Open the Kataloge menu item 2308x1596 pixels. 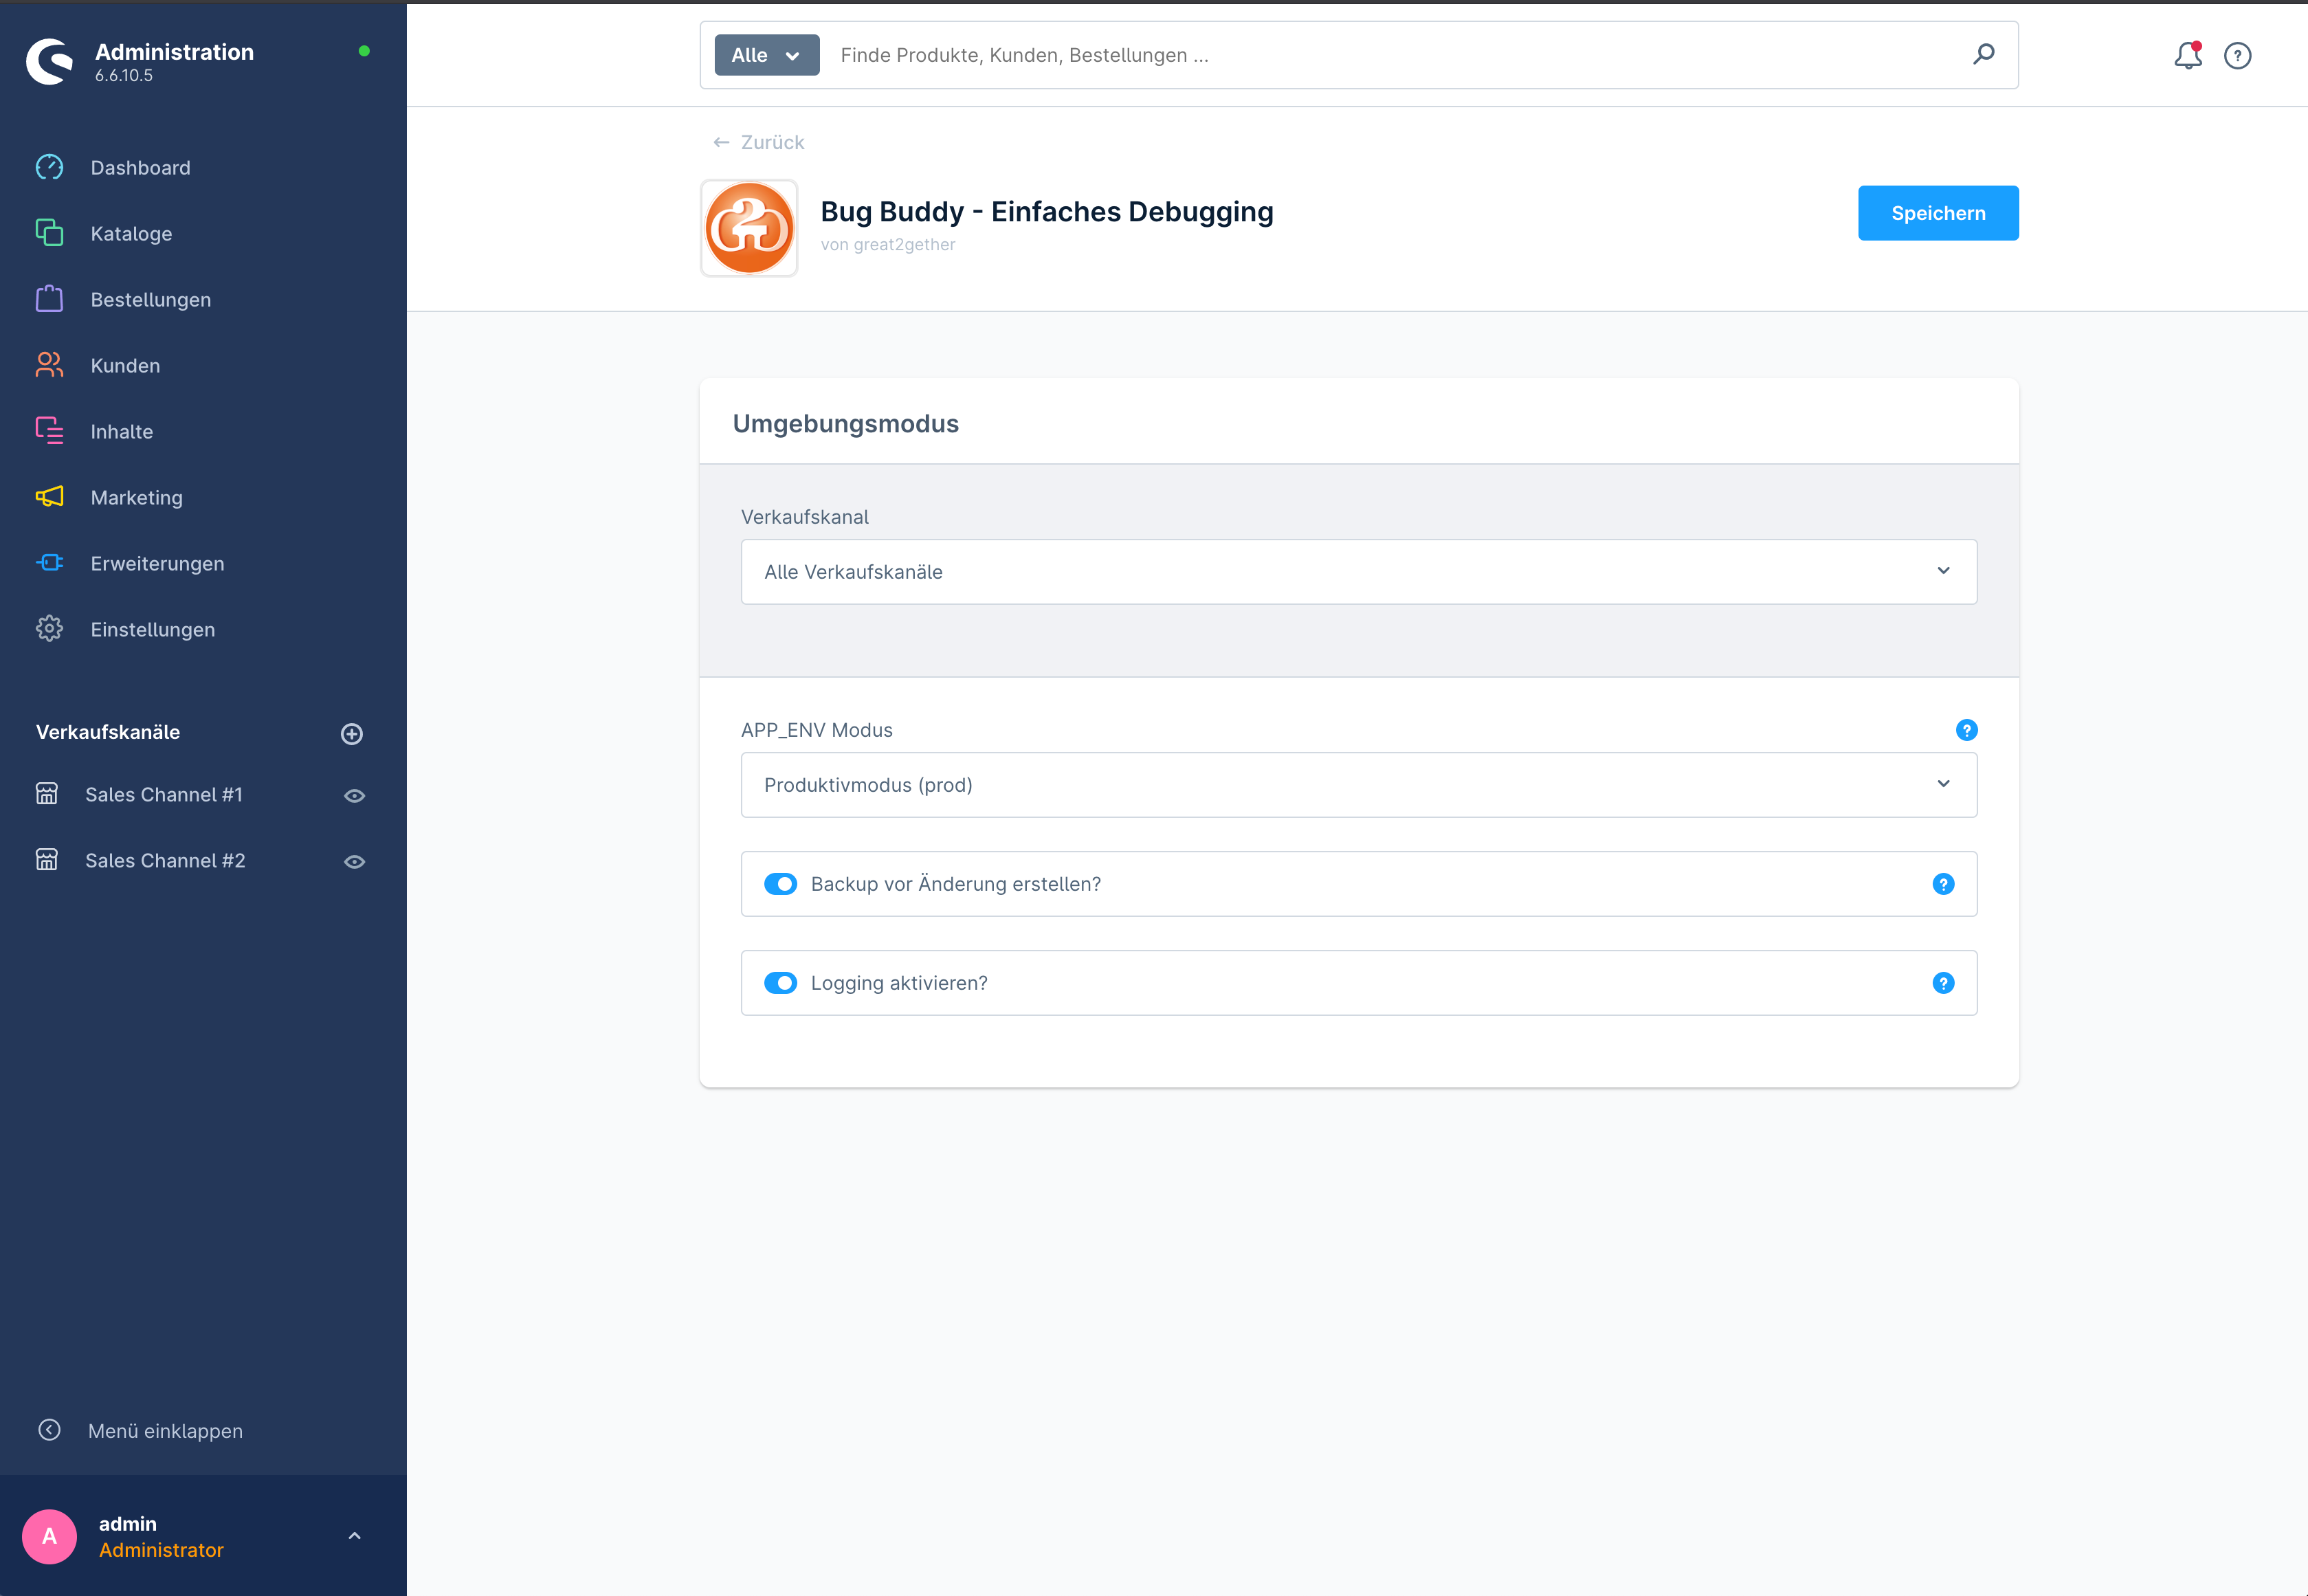[131, 234]
